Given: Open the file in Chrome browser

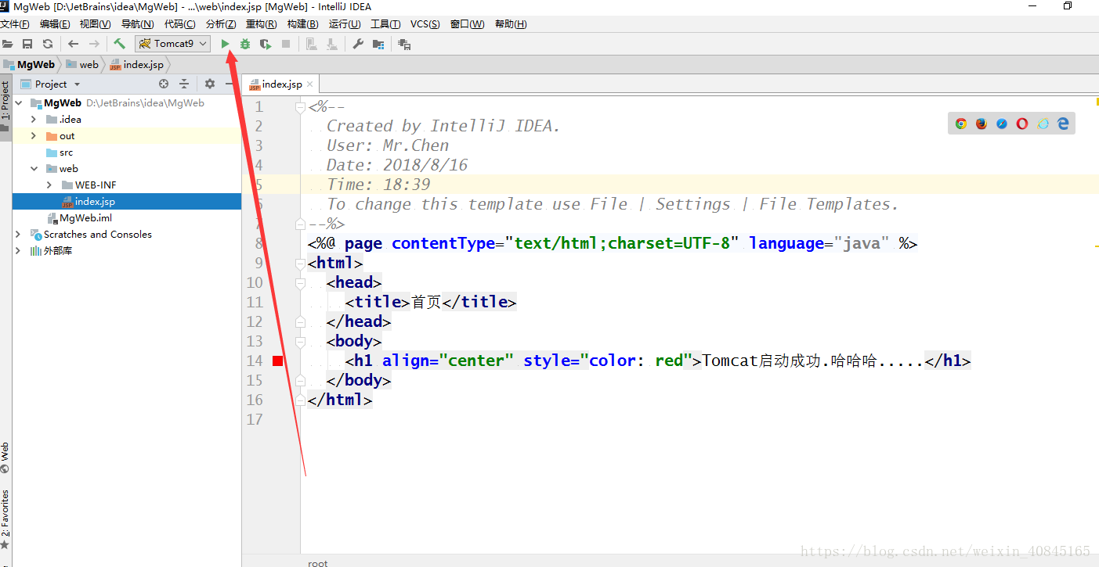Looking at the screenshot, I should click(960, 123).
